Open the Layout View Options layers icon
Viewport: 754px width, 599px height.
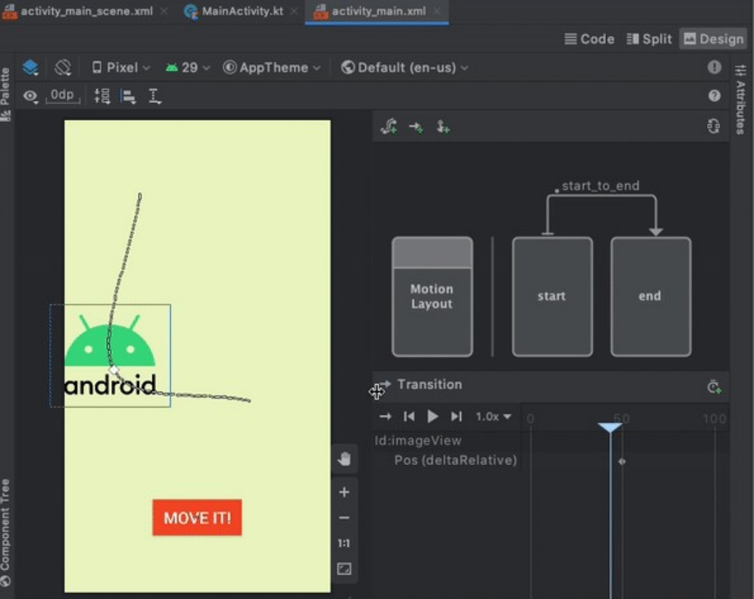(x=29, y=67)
